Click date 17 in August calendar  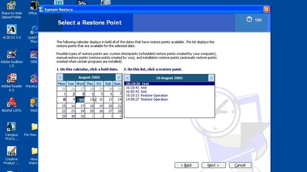click(x=80, y=106)
